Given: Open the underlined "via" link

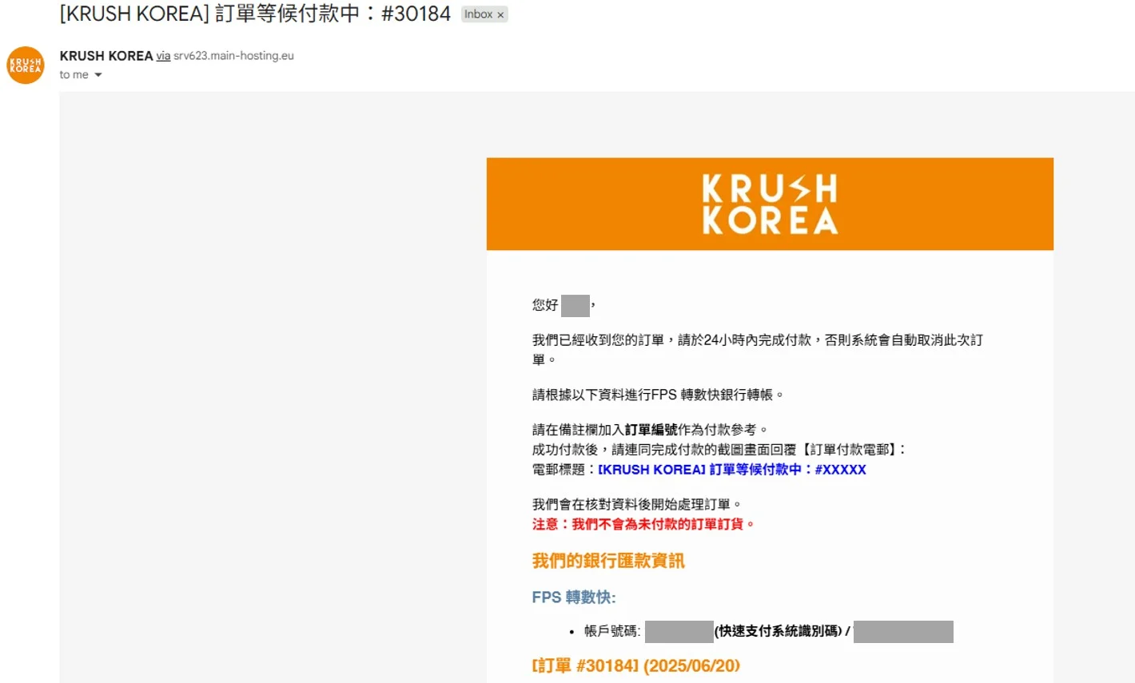Looking at the screenshot, I should 163,56.
